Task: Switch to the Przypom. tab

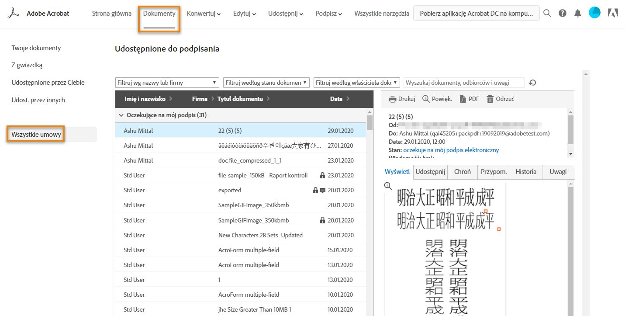Action: point(494,172)
